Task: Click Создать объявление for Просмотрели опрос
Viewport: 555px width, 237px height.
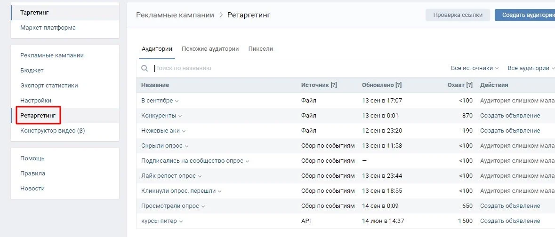Action: coord(510,206)
